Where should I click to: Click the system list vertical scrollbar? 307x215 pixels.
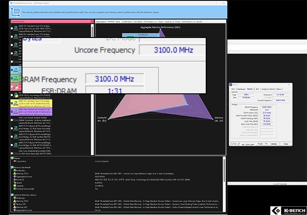click(93, 89)
